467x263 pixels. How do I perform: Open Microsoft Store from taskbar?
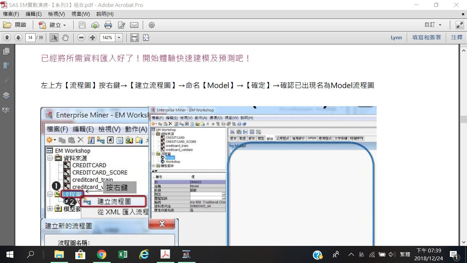tap(80, 254)
